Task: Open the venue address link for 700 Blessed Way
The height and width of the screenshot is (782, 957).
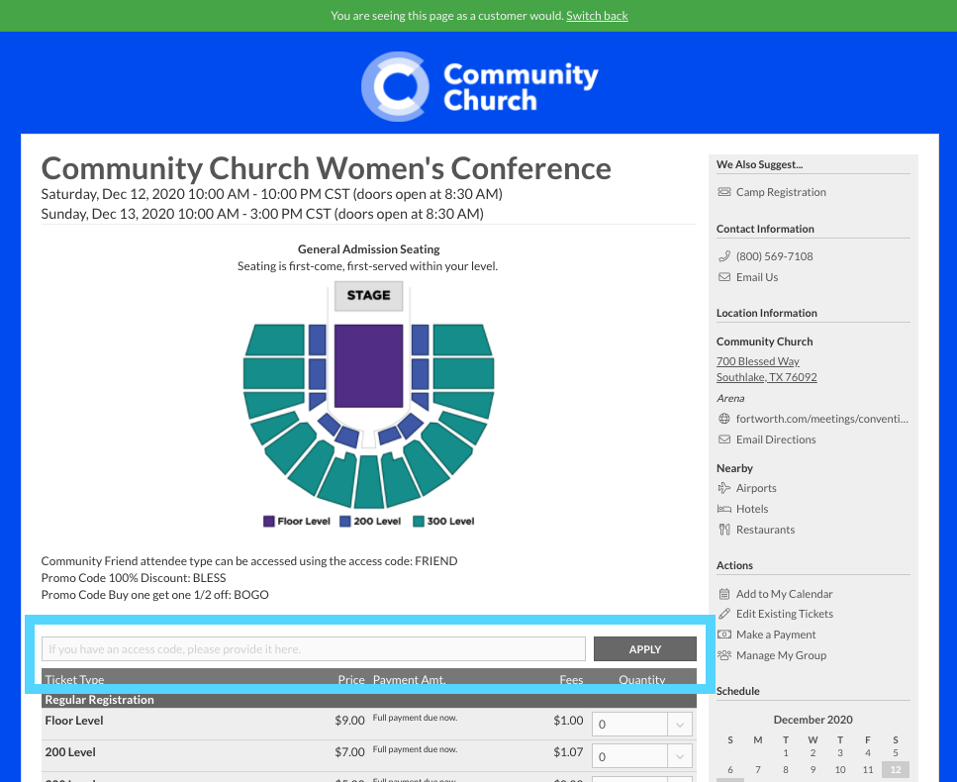Action: pyautogui.click(x=758, y=361)
